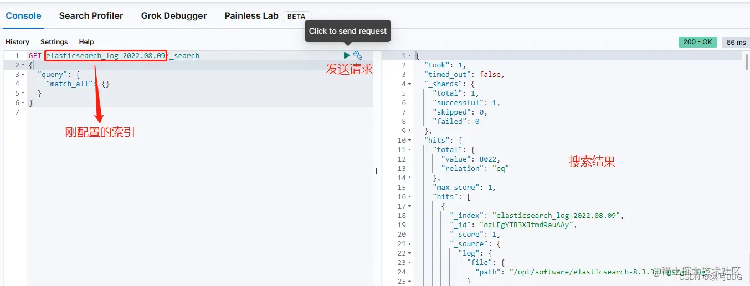Collapse the "total" fold arrow on line 11
This screenshot has height=286, width=750.
[409, 150]
